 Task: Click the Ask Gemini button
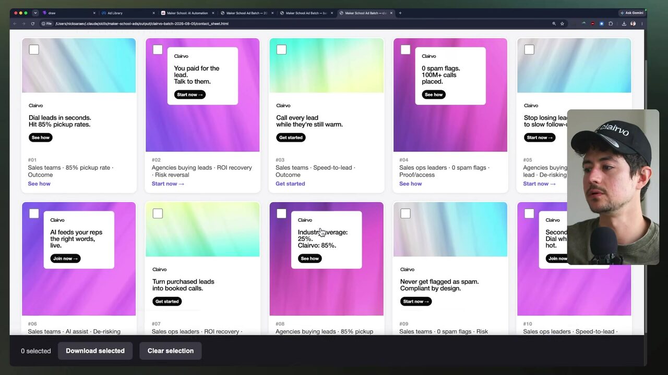(632, 13)
